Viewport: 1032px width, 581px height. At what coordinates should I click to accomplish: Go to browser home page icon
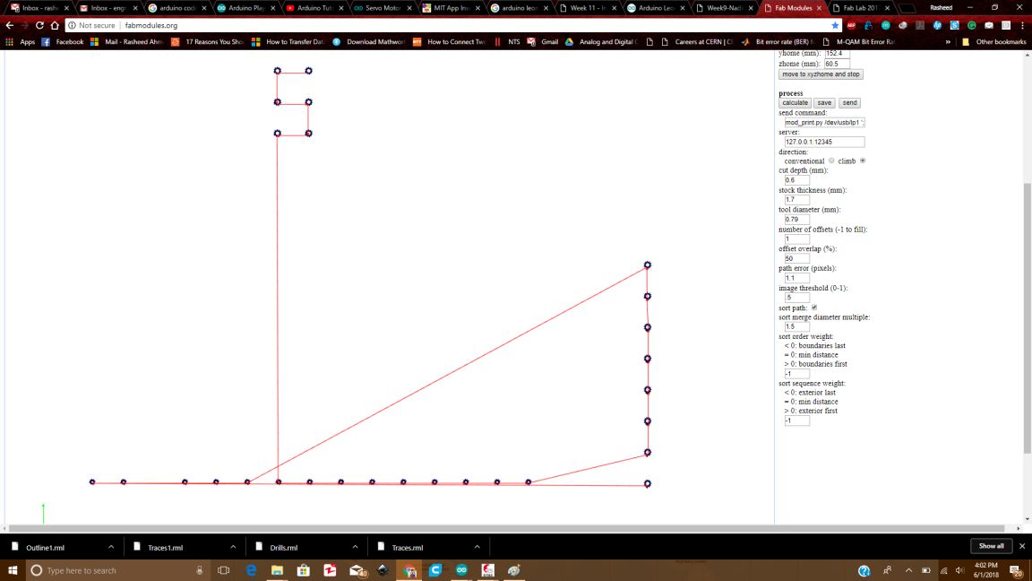coord(55,25)
